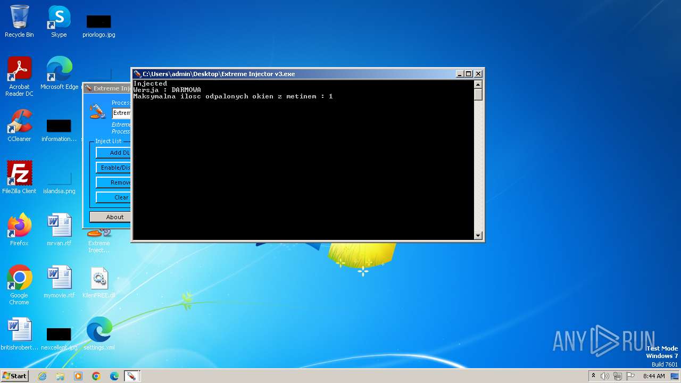Screen dimensions: 681x383
Task: Select the priorlogo.jpg desktop file
Action: 99,26
